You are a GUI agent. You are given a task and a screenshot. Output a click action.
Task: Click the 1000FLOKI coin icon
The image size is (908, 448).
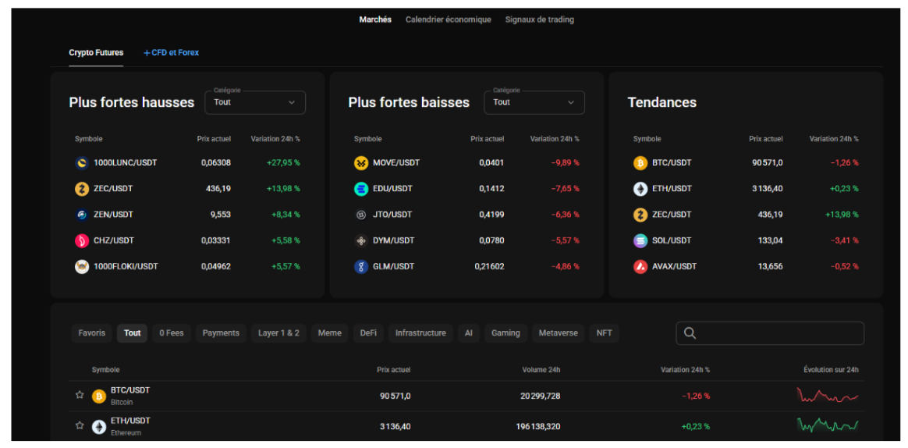(82, 267)
